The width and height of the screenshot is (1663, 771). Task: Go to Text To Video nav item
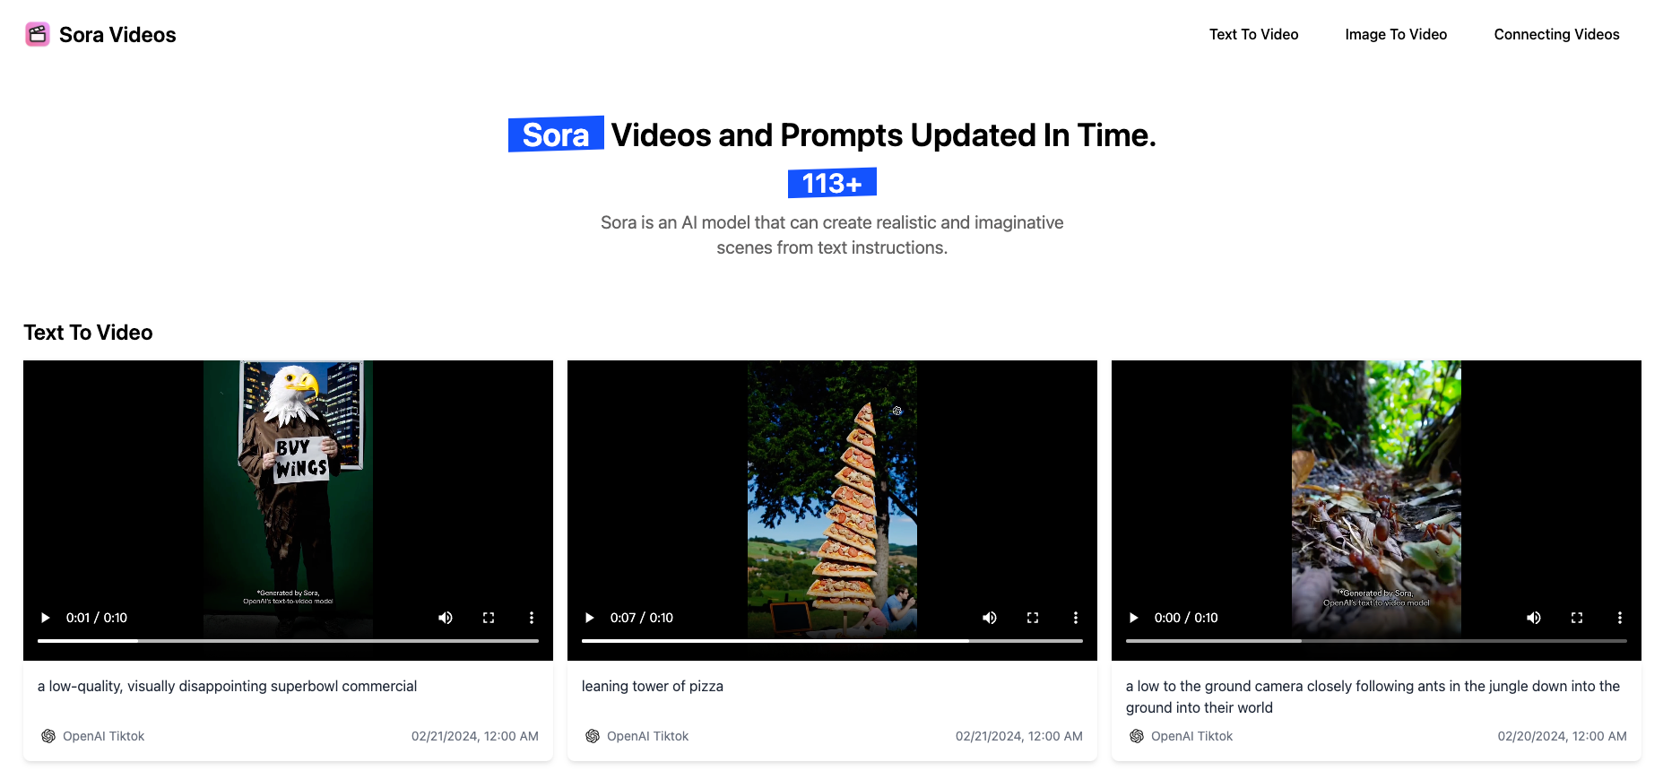click(1253, 34)
